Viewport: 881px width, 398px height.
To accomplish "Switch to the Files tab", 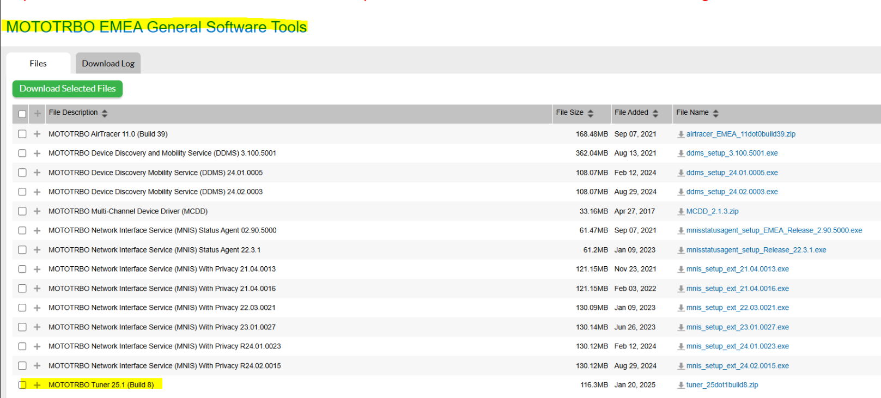I will tap(38, 63).
